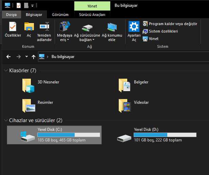Switch to the Bilgisayar tab
The height and width of the screenshot is (175, 209).
[34, 15]
